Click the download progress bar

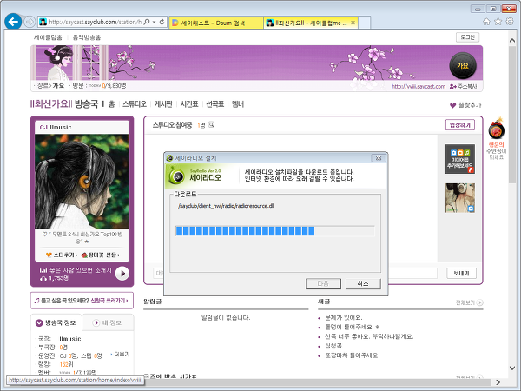275,231
